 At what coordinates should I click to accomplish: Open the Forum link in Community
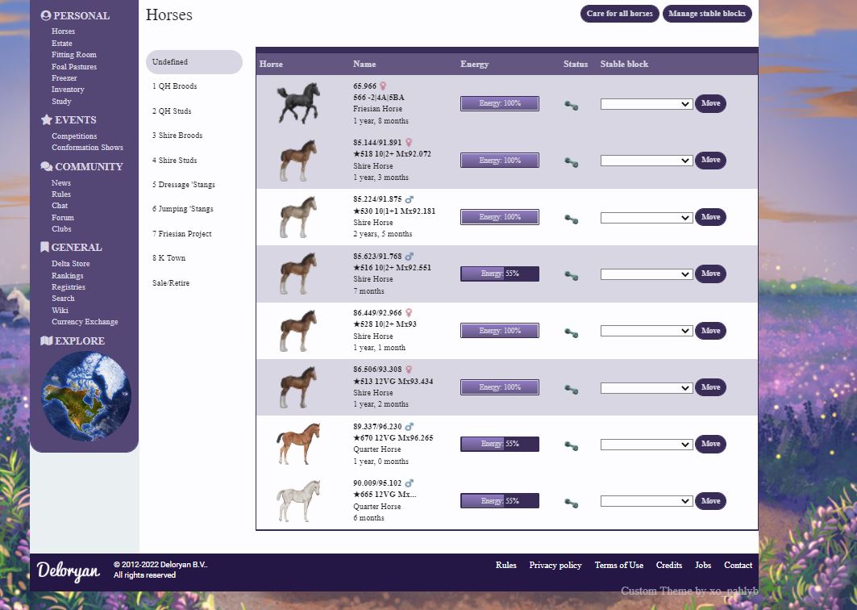coord(63,218)
